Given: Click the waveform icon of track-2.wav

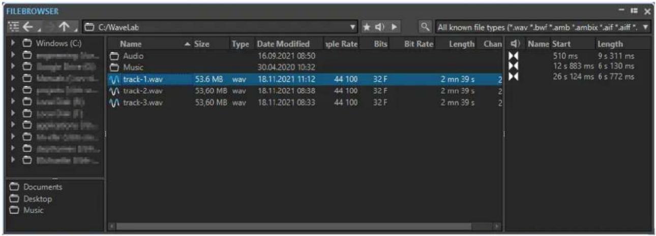Looking at the screenshot, I should [114, 91].
